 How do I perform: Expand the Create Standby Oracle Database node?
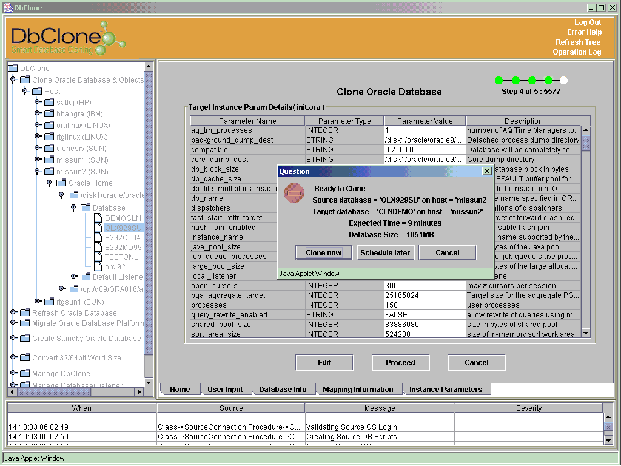[x=13, y=337]
